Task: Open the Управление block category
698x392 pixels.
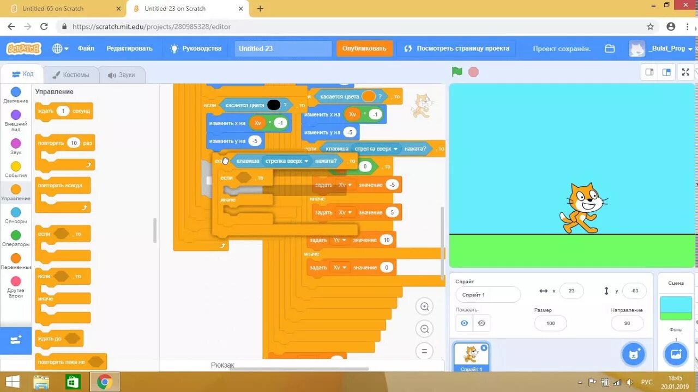Action: coord(16,192)
